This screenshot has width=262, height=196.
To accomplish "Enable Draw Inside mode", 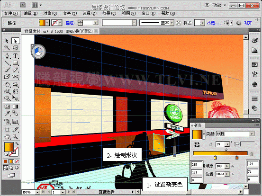I will tap(17, 168).
